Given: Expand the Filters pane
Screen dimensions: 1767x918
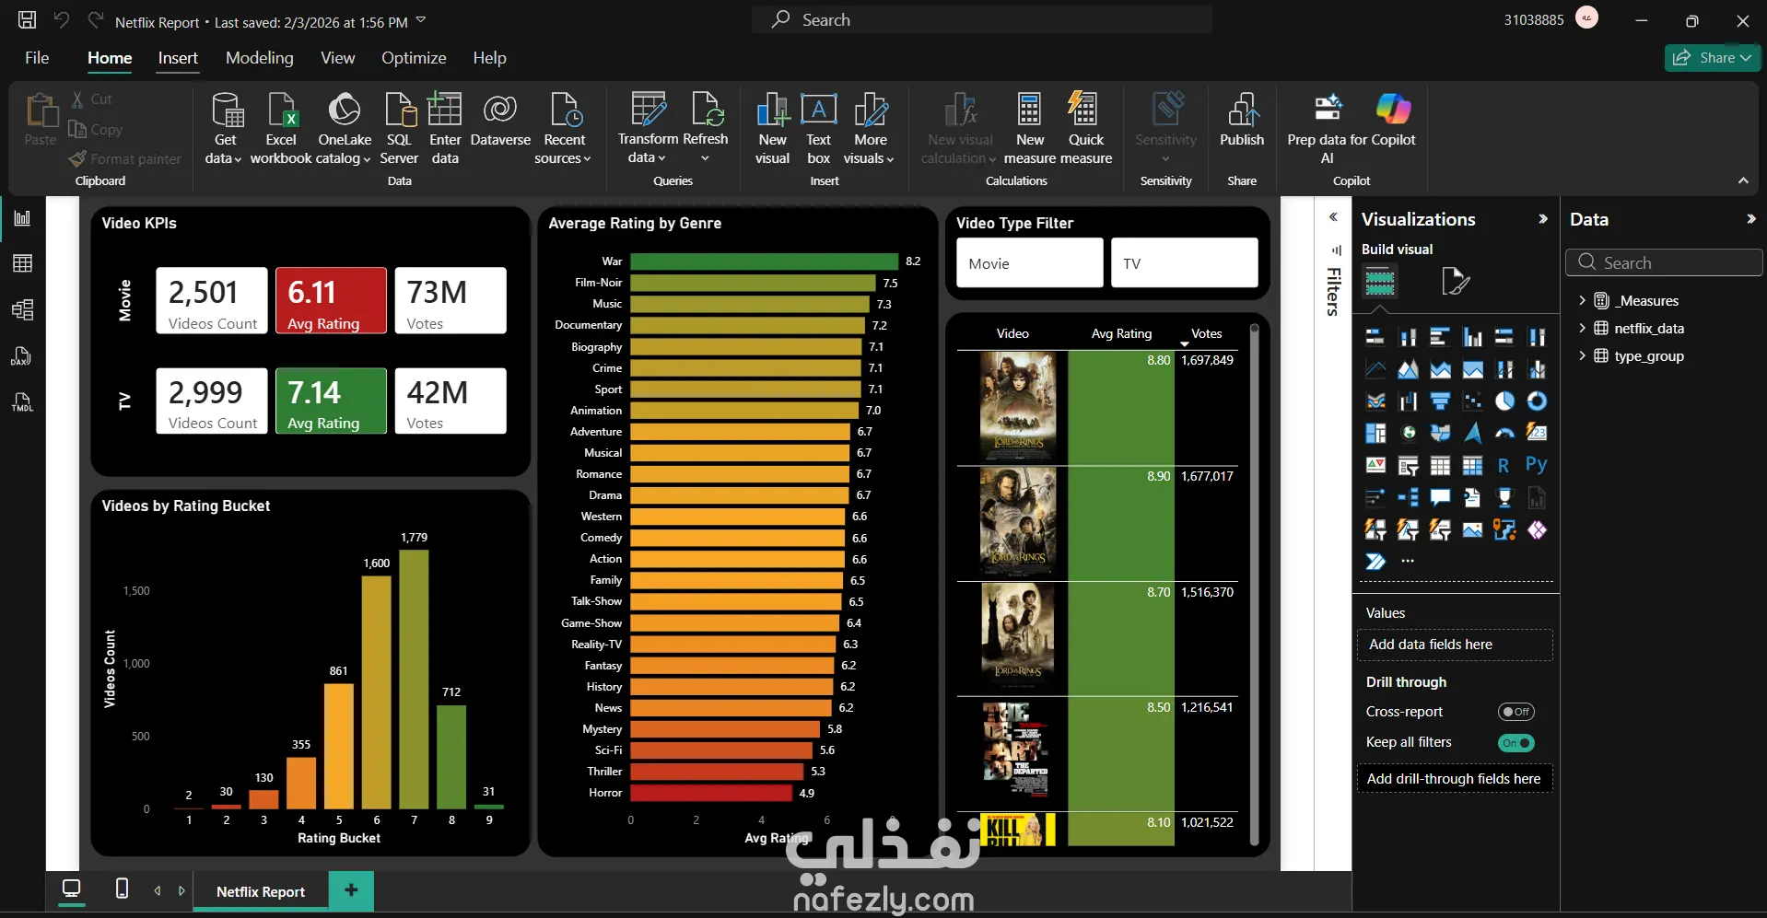Looking at the screenshot, I should (1333, 217).
